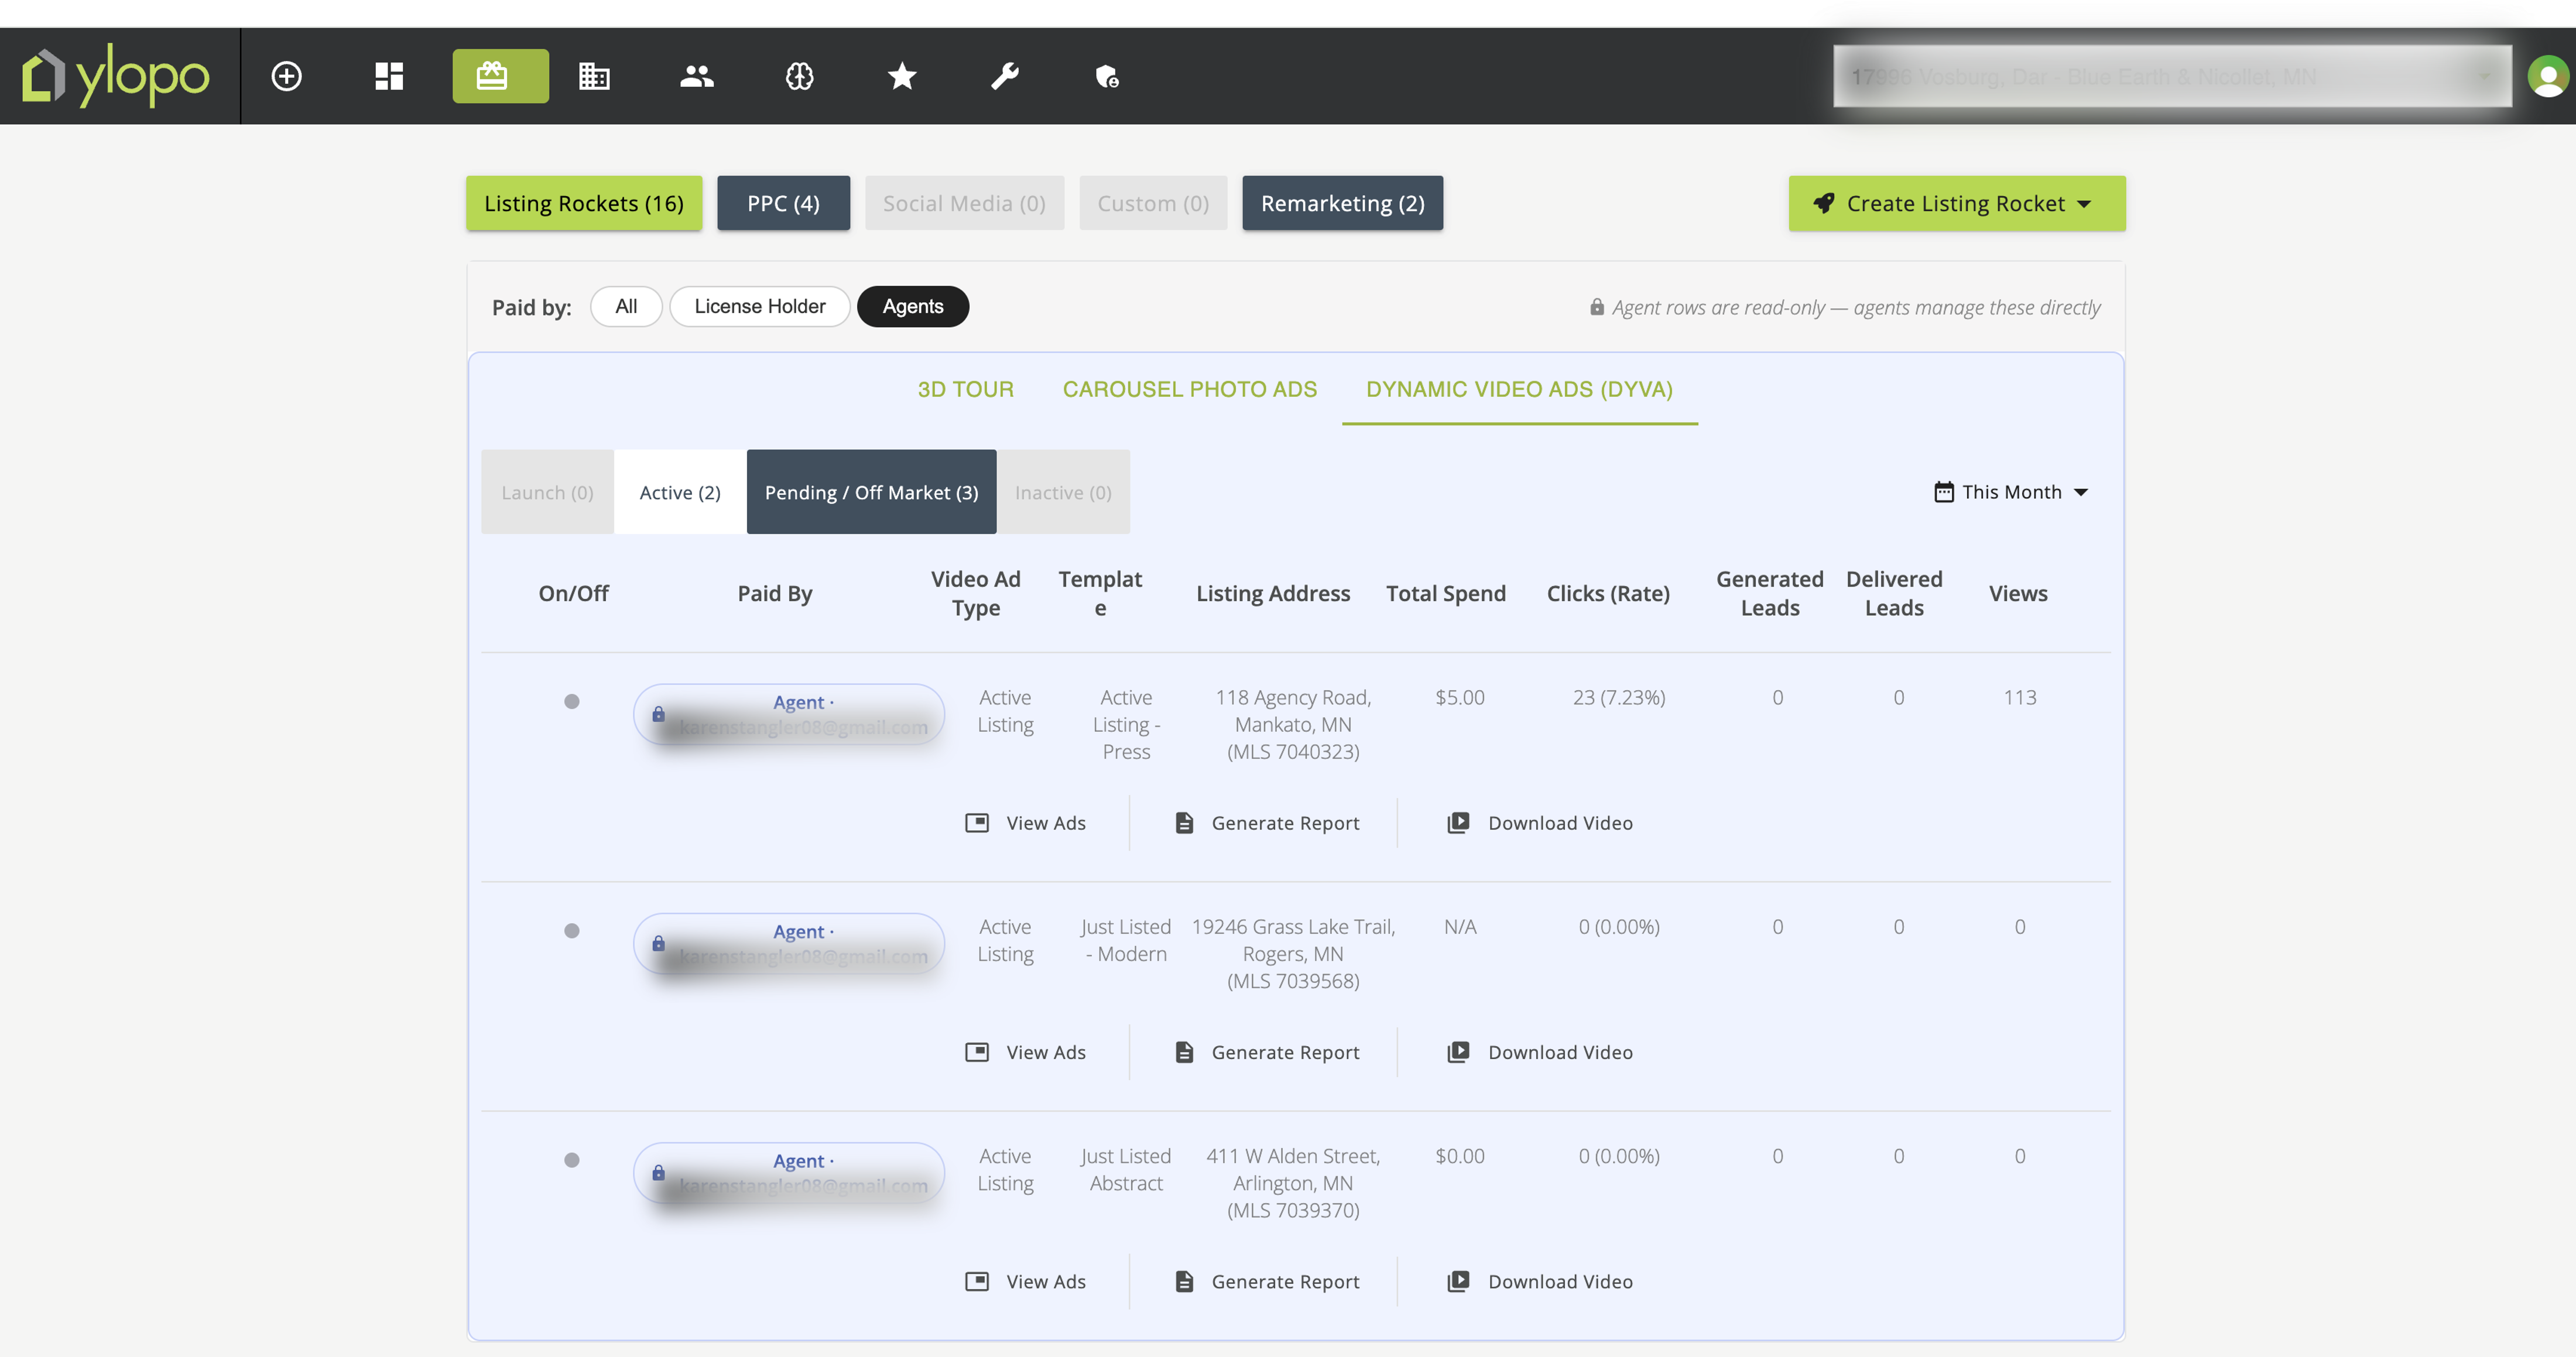
Task: Open the dashboard grid icon
Action: tap(389, 76)
